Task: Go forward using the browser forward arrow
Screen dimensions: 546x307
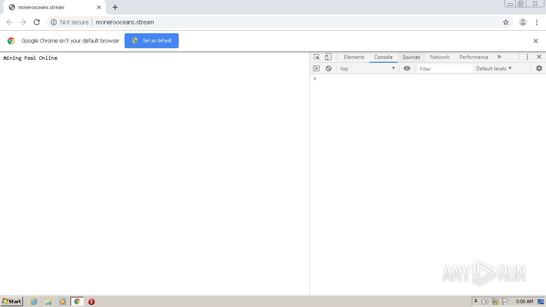Action: click(x=23, y=22)
